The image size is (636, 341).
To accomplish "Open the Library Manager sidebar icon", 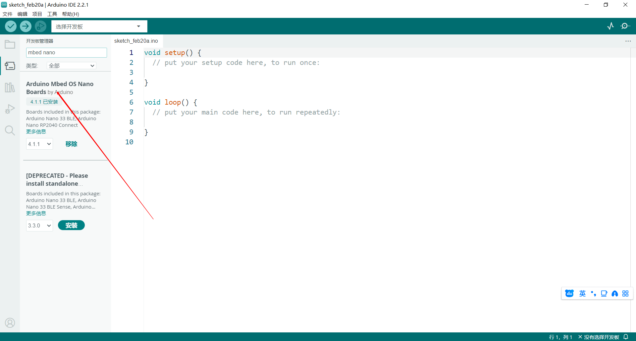I will (x=10, y=87).
